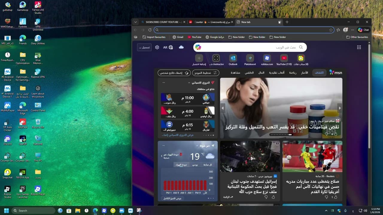The height and width of the screenshot is (215, 383).
Task: Expand the Spanish league selector chevron
Action: [189, 83]
